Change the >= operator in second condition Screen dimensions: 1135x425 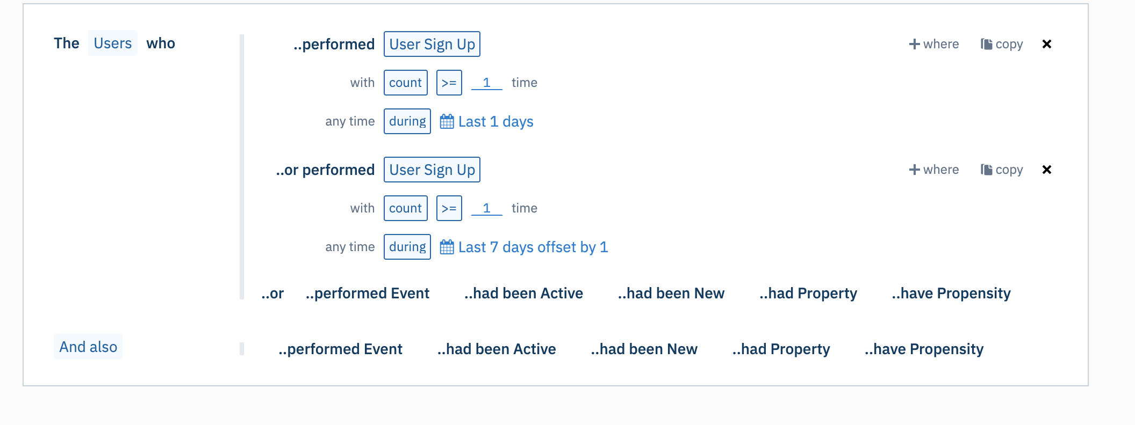pyautogui.click(x=449, y=208)
